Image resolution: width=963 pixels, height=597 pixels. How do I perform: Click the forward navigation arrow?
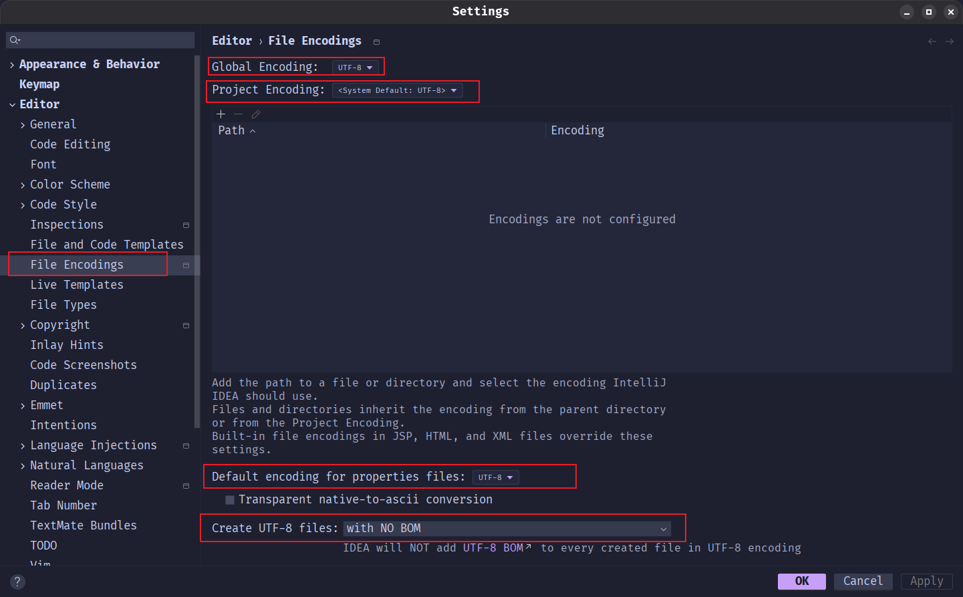pos(950,41)
